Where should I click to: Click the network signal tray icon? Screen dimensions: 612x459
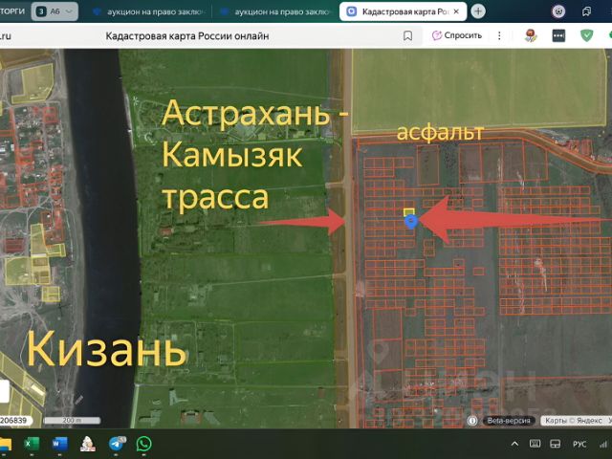(603, 444)
